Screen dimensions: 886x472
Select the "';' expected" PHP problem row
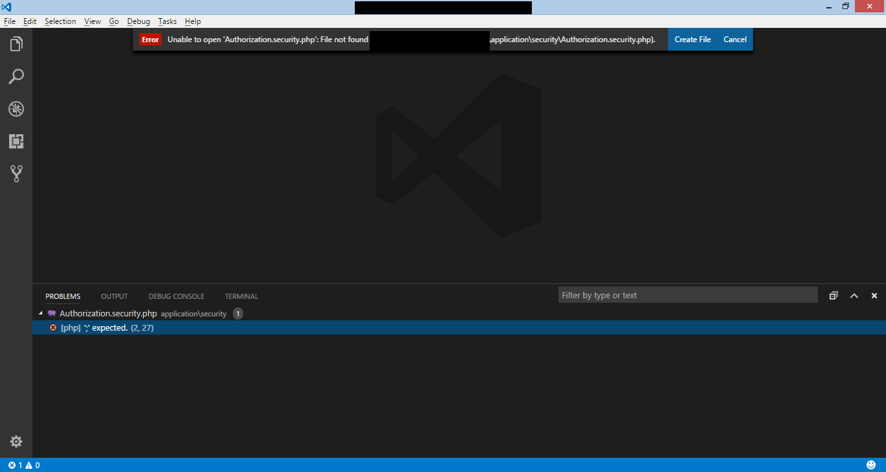459,328
